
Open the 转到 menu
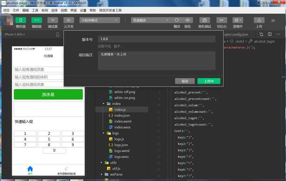pos(45,10)
